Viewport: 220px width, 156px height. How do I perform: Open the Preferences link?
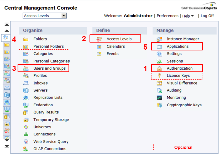tap(167, 16)
